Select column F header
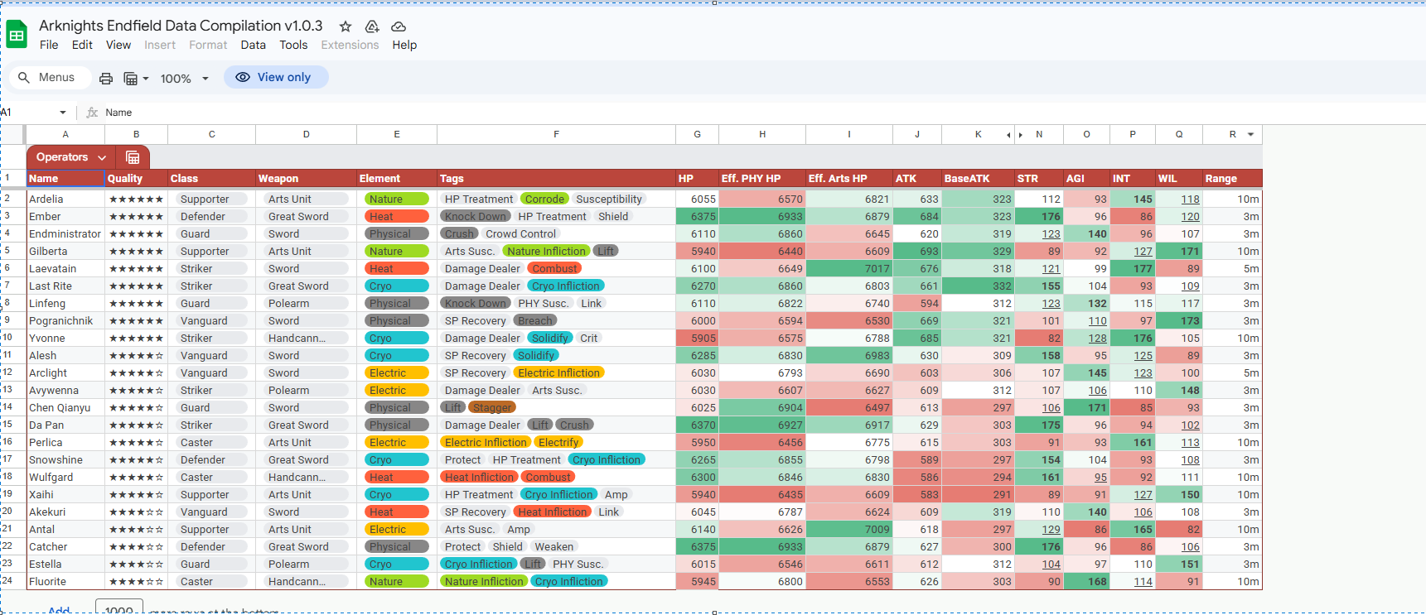The image size is (1426, 615). pos(556,134)
